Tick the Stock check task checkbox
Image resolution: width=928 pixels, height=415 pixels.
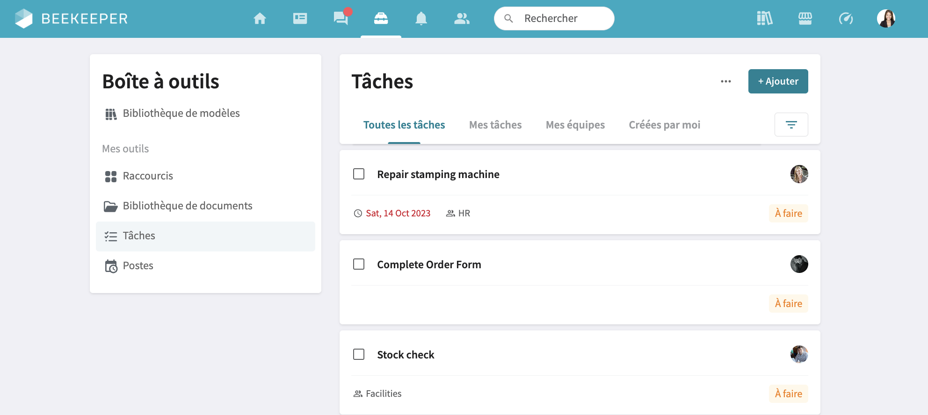point(359,354)
